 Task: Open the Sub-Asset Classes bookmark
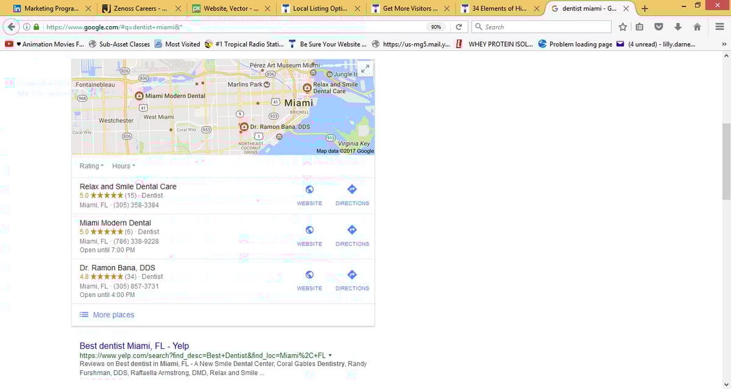pos(119,44)
